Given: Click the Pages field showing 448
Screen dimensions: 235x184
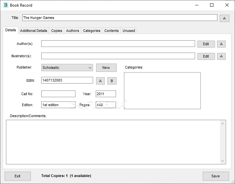Looking at the screenshot, I should pos(106,105).
